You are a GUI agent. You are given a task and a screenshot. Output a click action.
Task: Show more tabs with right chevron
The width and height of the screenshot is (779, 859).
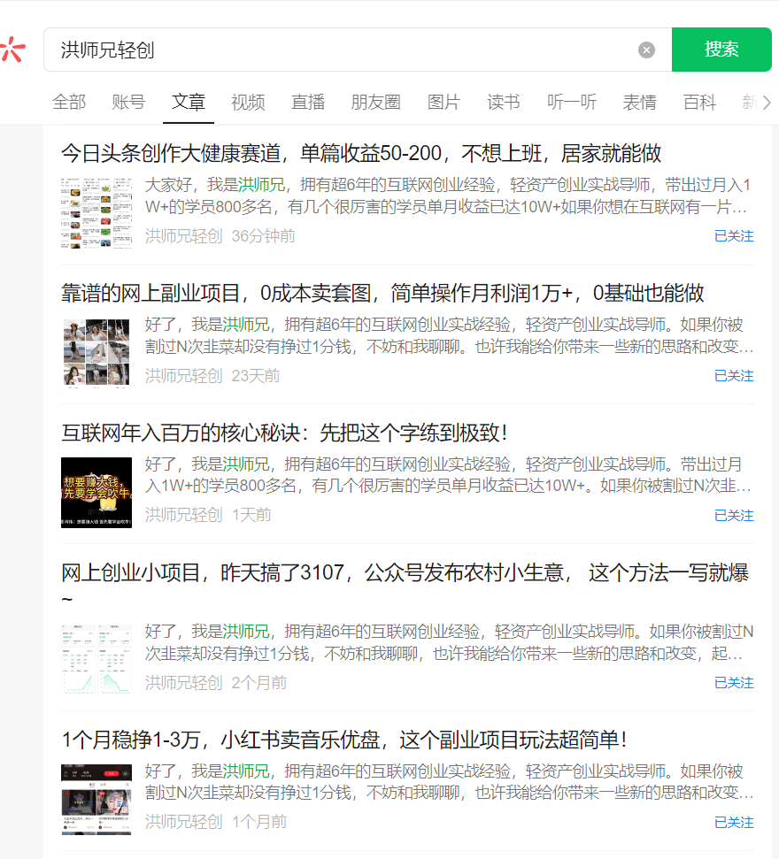coord(767,103)
